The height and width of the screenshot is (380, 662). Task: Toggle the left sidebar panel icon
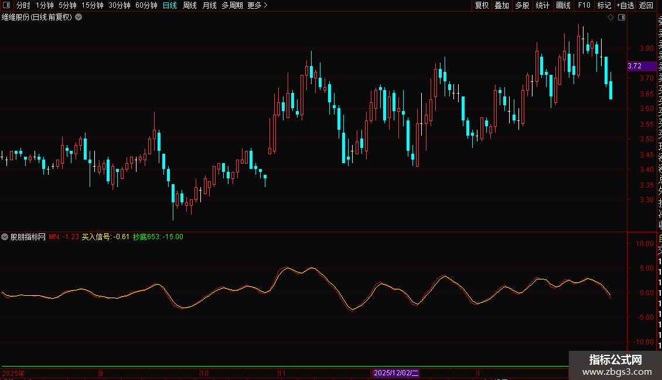(x=6, y=5)
